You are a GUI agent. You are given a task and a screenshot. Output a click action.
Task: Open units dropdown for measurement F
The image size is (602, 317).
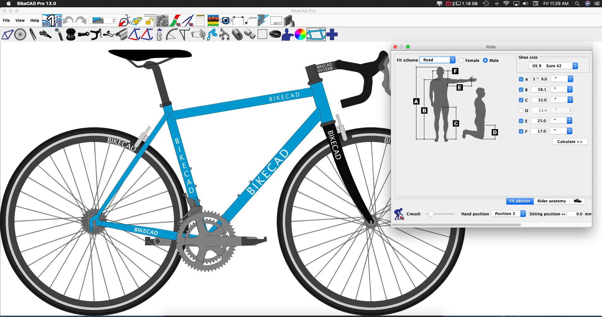coord(561,131)
